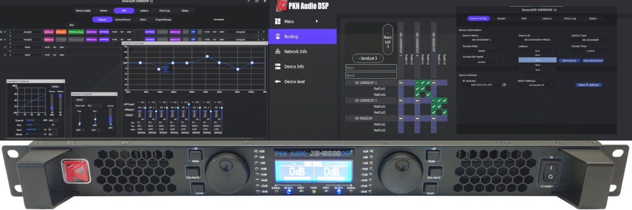Collapse XE-10000DSP 1 in routing send list
632x210 pixels.
click(350, 83)
